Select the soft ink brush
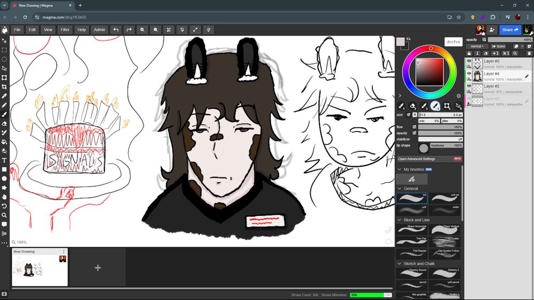 pos(444,198)
